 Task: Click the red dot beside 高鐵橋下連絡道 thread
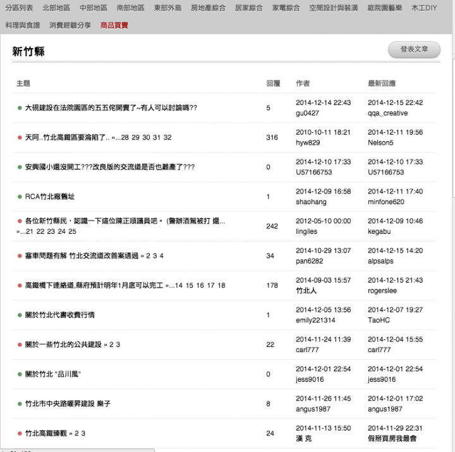(x=20, y=286)
